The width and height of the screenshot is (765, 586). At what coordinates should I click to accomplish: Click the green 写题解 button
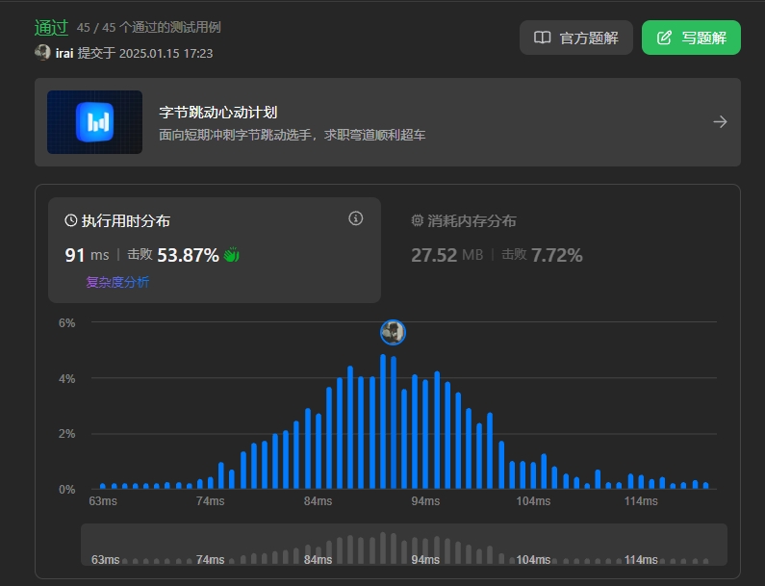pos(691,38)
